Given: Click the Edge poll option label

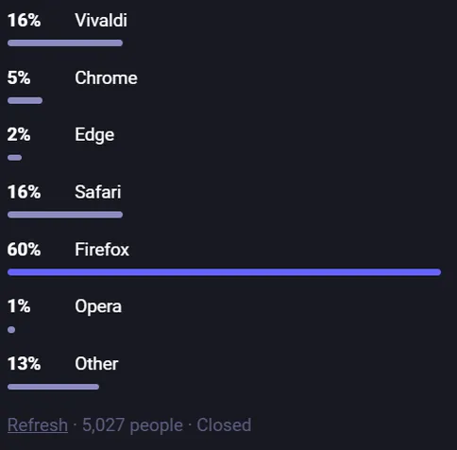Looking at the screenshot, I should [x=94, y=135].
